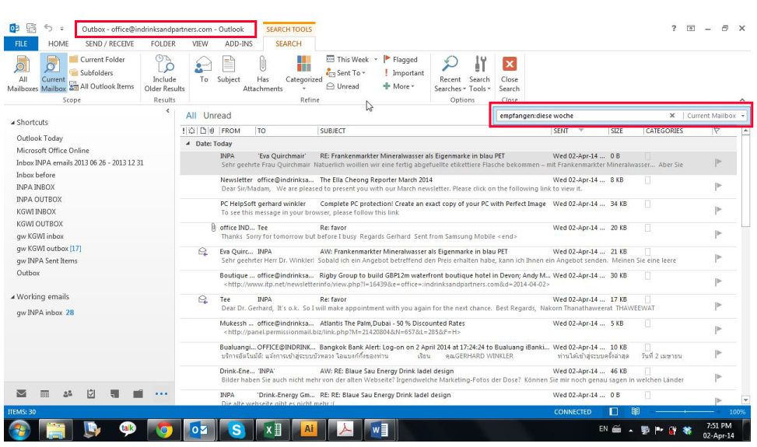Screen dimensions: 757x447
Task: Collapse Date: Today group
Action: point(187,144)
